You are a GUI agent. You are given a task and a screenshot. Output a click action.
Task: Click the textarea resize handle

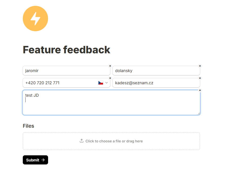tap(199, 113)
